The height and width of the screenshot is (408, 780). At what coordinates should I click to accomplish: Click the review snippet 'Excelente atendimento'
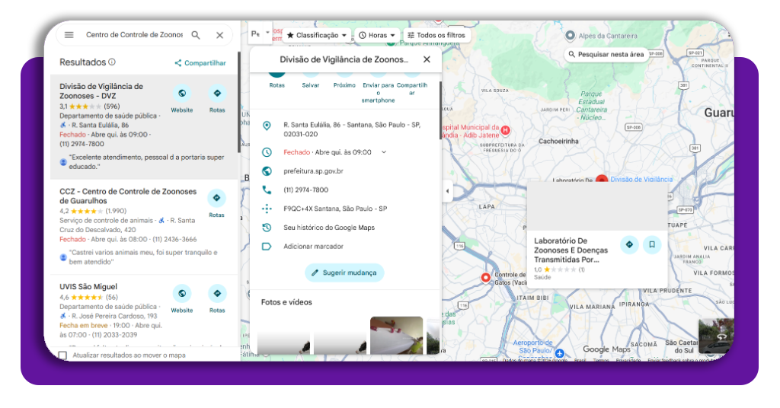click(147, 162)
